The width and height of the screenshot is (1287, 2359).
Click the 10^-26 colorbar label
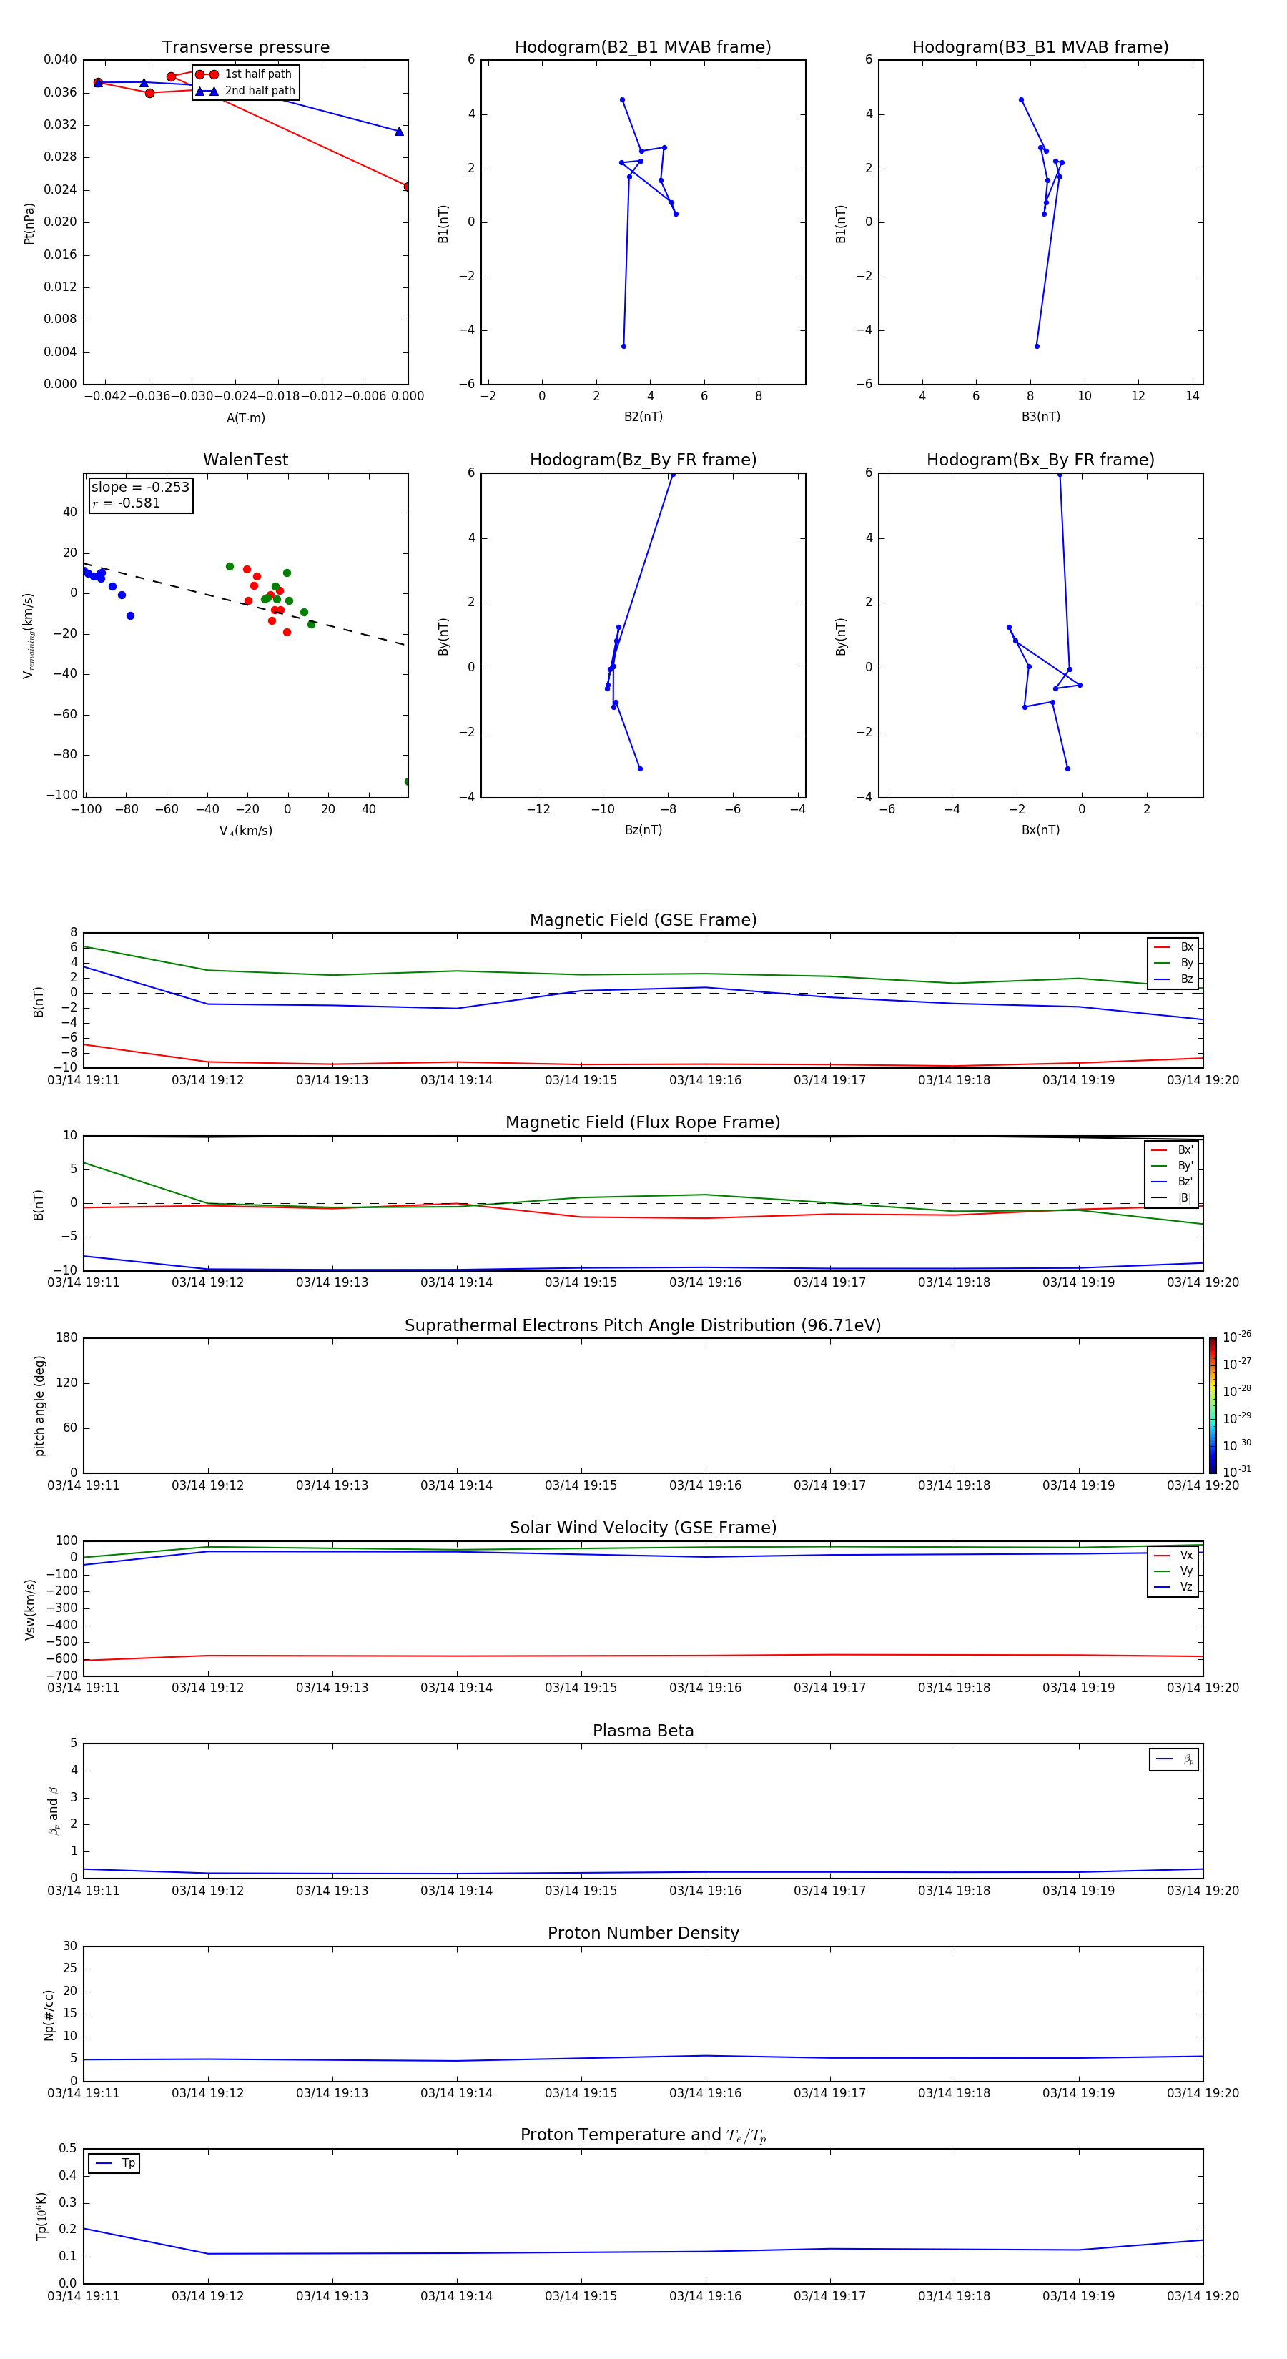pos(1237,1337)
